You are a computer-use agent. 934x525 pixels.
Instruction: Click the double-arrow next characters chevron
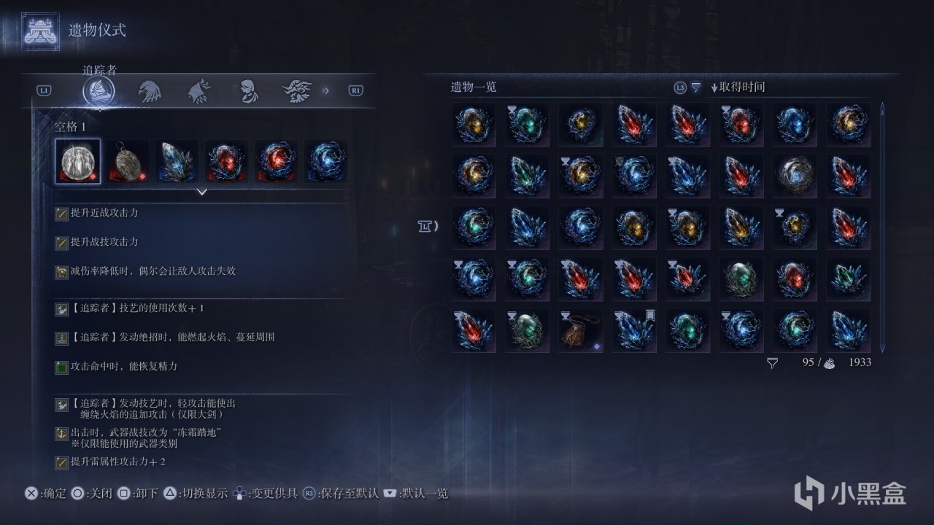[x=325, y=90]
